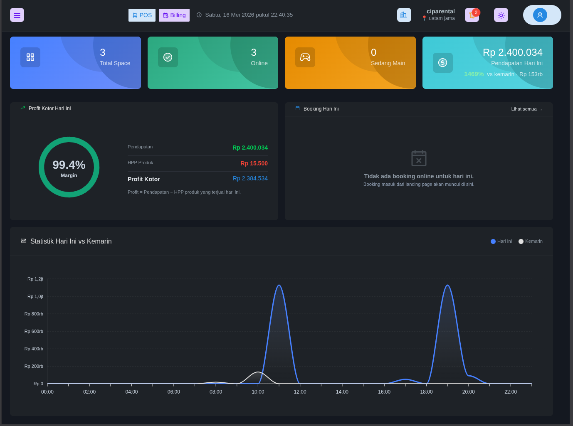Click the Pendapatan dollar coin icon

tap(443, 63)
